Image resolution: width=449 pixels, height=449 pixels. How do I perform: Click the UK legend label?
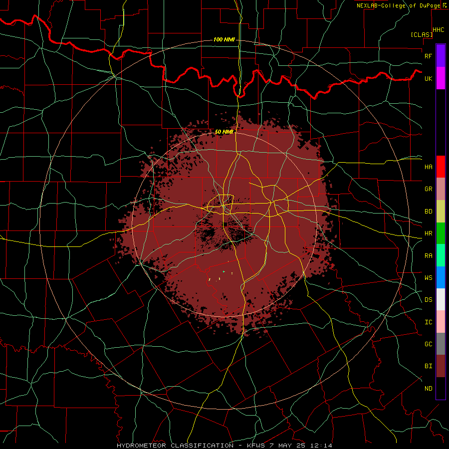pos(428,78)
